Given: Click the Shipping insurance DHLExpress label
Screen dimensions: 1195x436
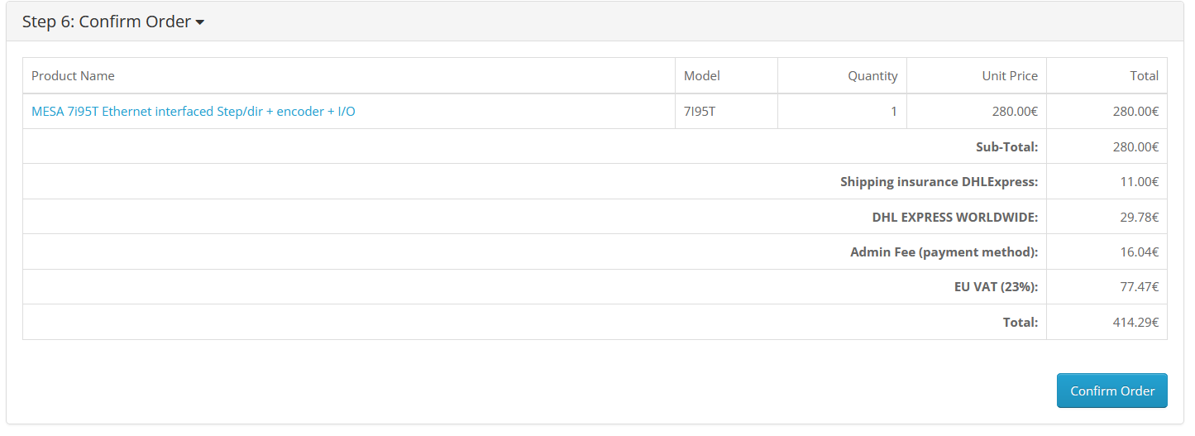Looking at the screenshot, I should click(939, 182).
